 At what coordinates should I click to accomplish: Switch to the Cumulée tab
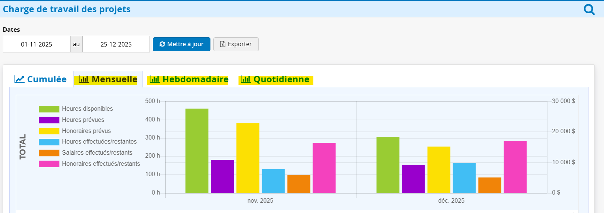tap(41, 79)
